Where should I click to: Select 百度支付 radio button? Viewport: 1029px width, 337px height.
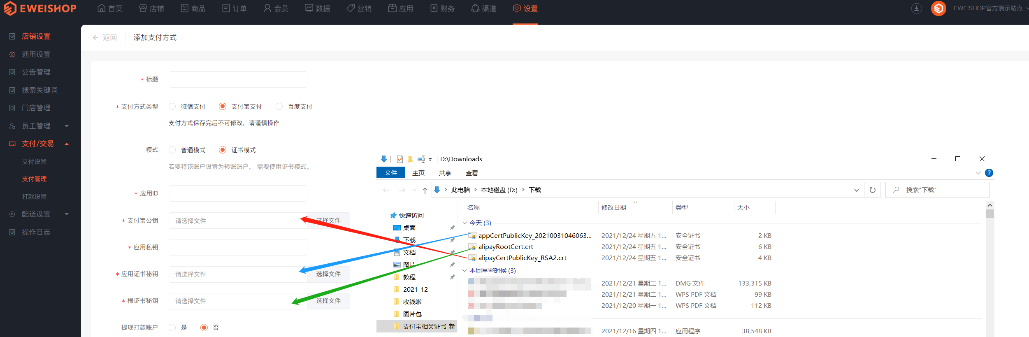(x=279, y=107)
